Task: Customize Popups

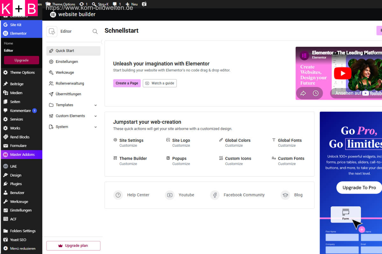Action: [181, 164]
